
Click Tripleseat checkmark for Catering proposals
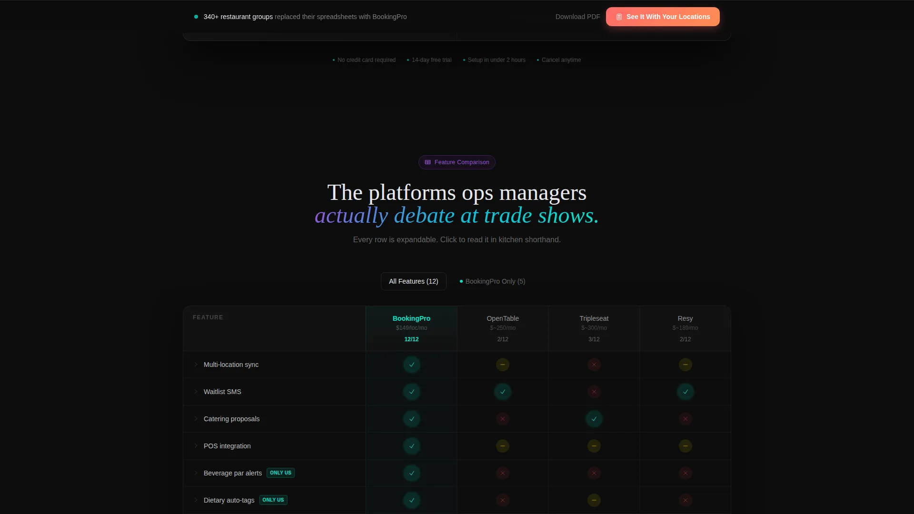point(594,419)
